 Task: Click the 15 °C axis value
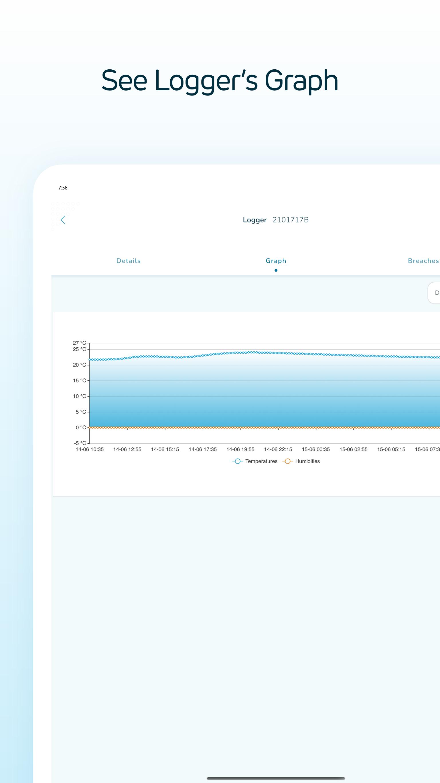coord(79,381)
